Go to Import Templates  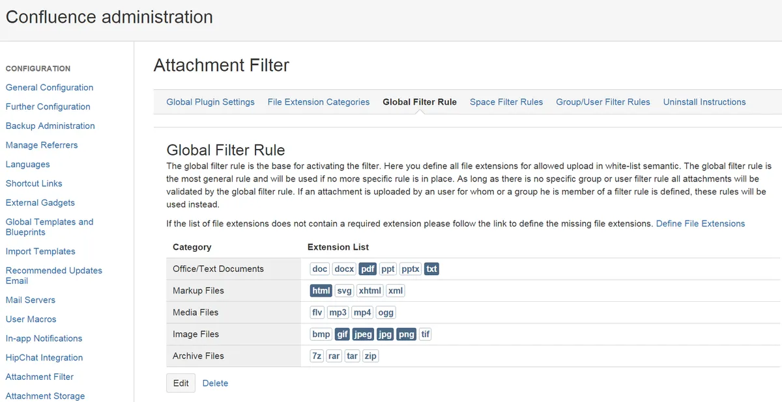(x=40, y=251)
